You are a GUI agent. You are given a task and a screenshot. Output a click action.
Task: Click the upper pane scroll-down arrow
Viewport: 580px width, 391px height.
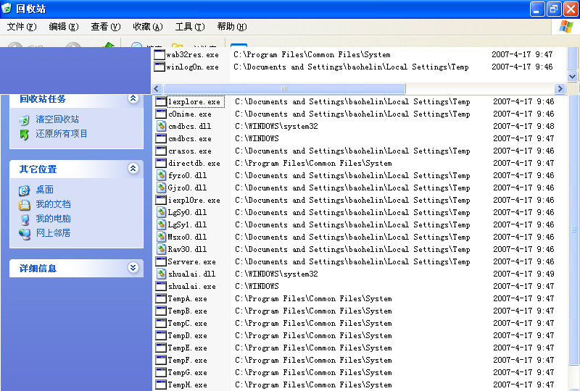[x=572, y=77]
